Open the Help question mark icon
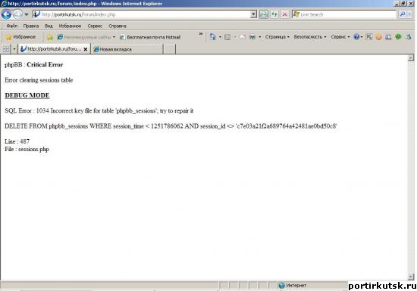417x291 pixels. point(356,37)
